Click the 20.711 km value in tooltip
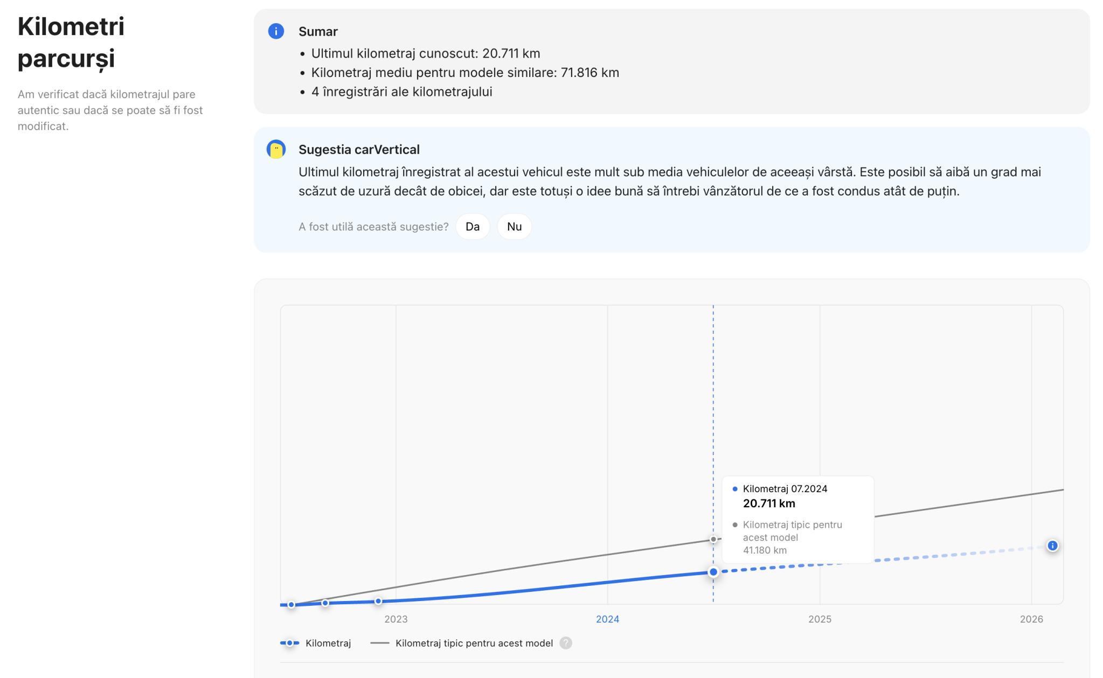Viewport: 1103px width, 678px height. click(769, 504)
